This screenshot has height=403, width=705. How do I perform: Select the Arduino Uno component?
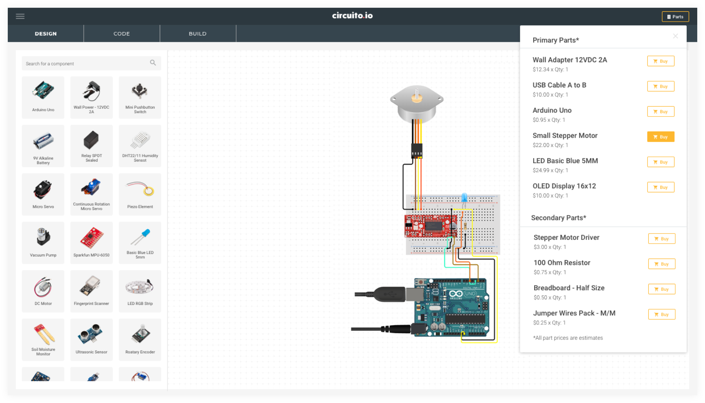(43, 97)
